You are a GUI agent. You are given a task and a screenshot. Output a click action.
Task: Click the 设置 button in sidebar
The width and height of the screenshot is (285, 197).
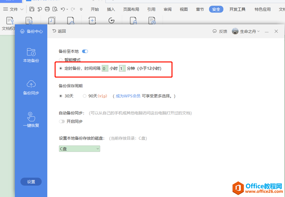31,182
